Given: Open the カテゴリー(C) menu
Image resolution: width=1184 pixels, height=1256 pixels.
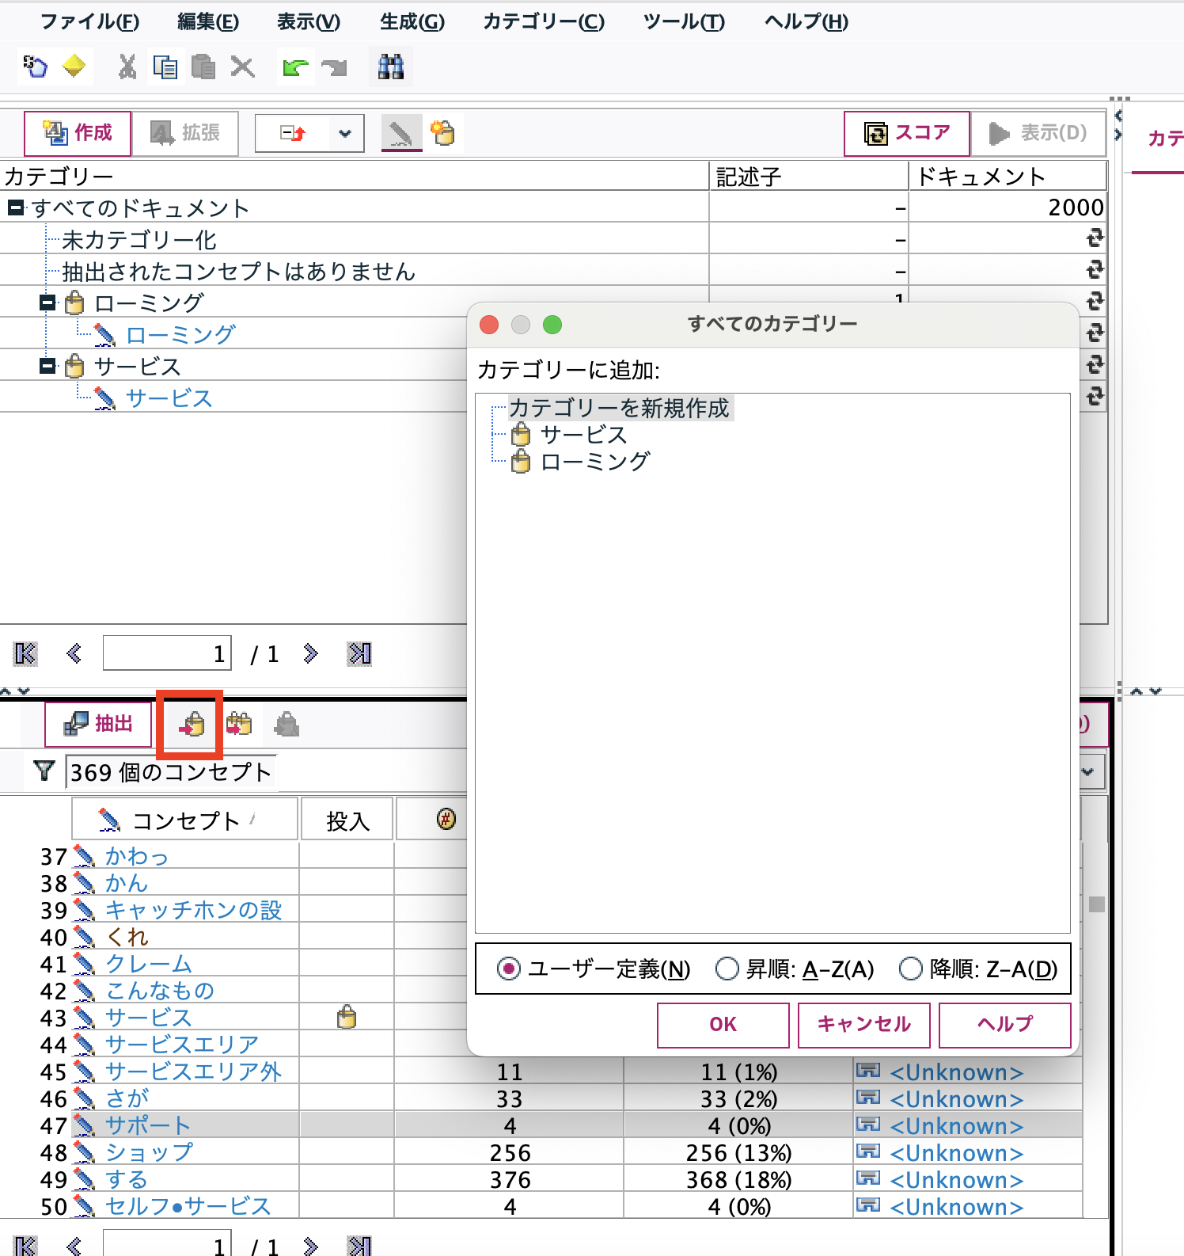Looking at the screenshot, I should coord(544,21).
